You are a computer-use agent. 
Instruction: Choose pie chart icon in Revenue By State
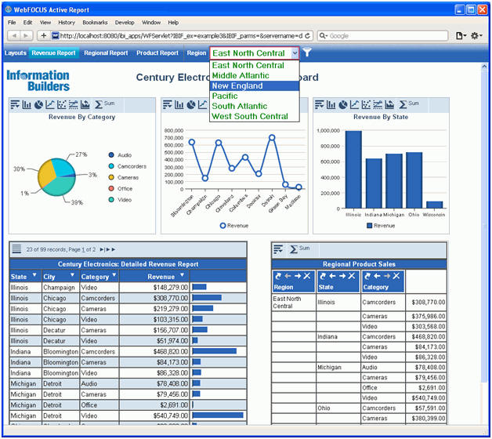pyautogui.click(x=343, y=104)
